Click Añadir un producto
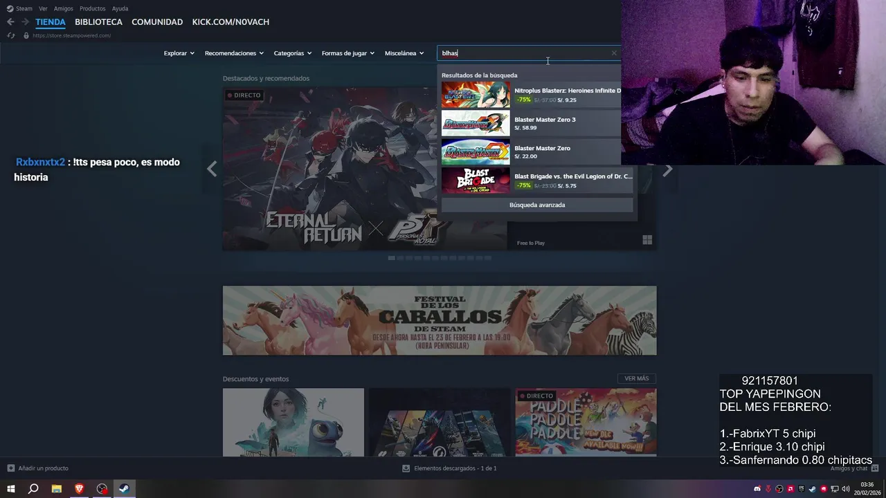 pos(38,468)
